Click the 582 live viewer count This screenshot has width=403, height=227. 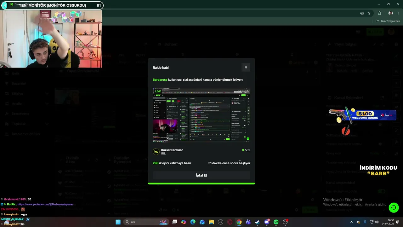[246, 150]
